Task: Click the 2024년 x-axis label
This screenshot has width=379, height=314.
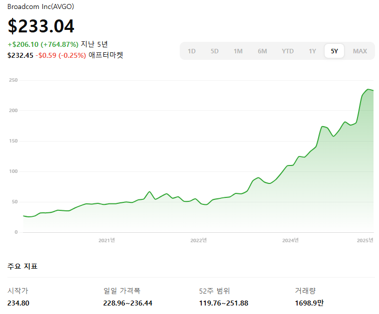Action: (x=290, y=240)
